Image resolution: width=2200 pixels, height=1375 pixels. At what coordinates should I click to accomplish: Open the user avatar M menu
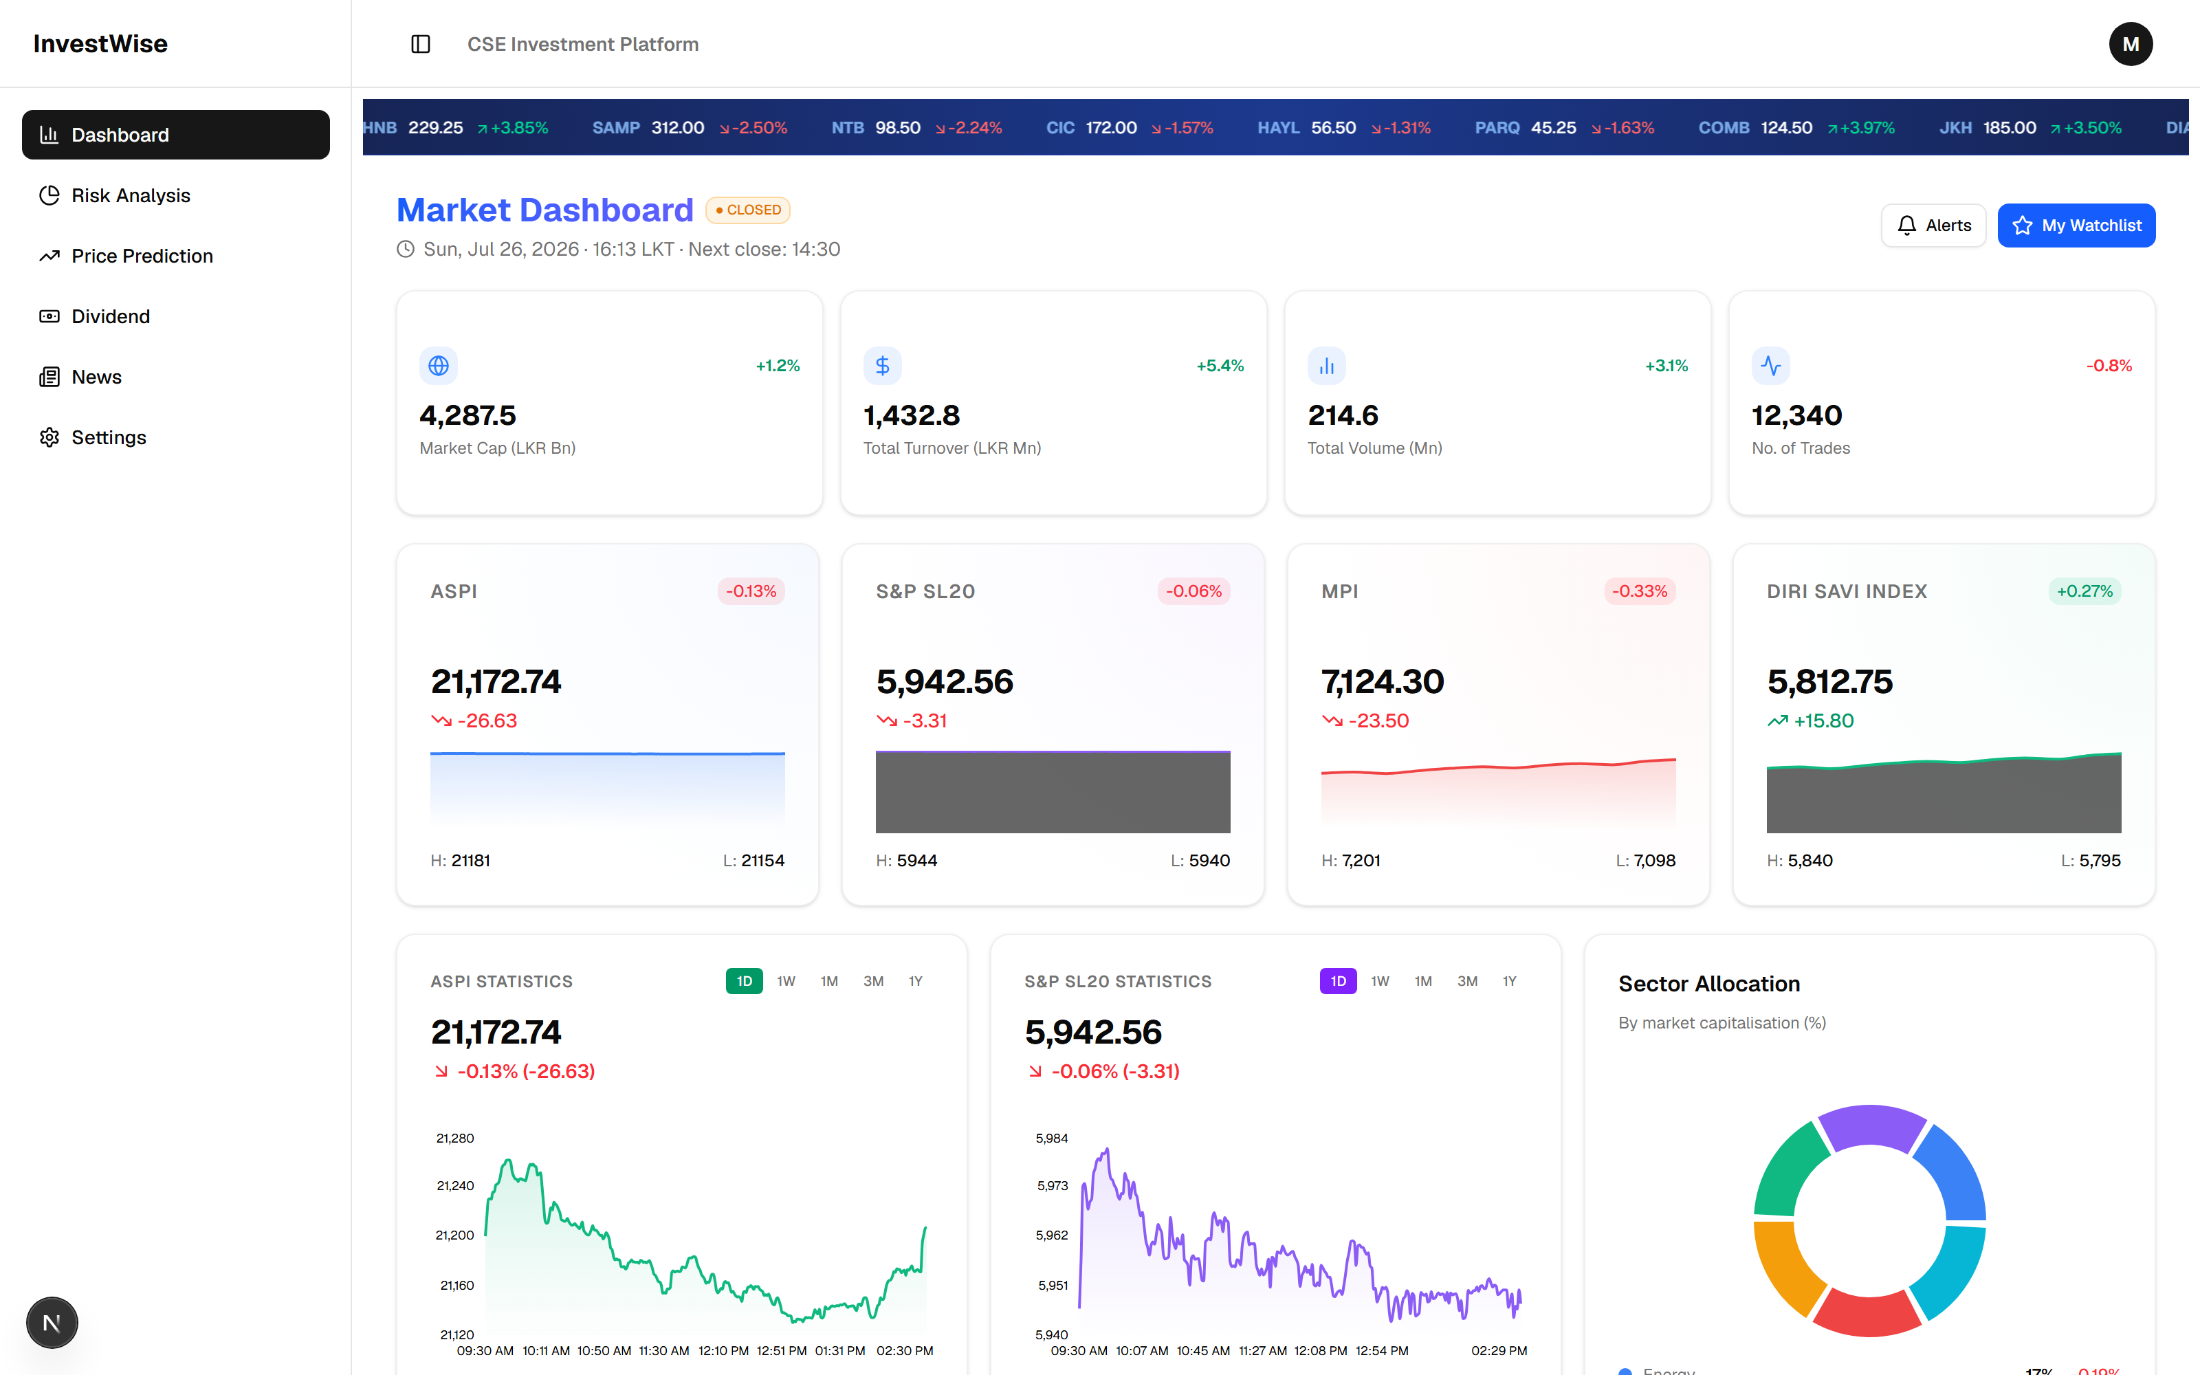[x=2130, y=43]
